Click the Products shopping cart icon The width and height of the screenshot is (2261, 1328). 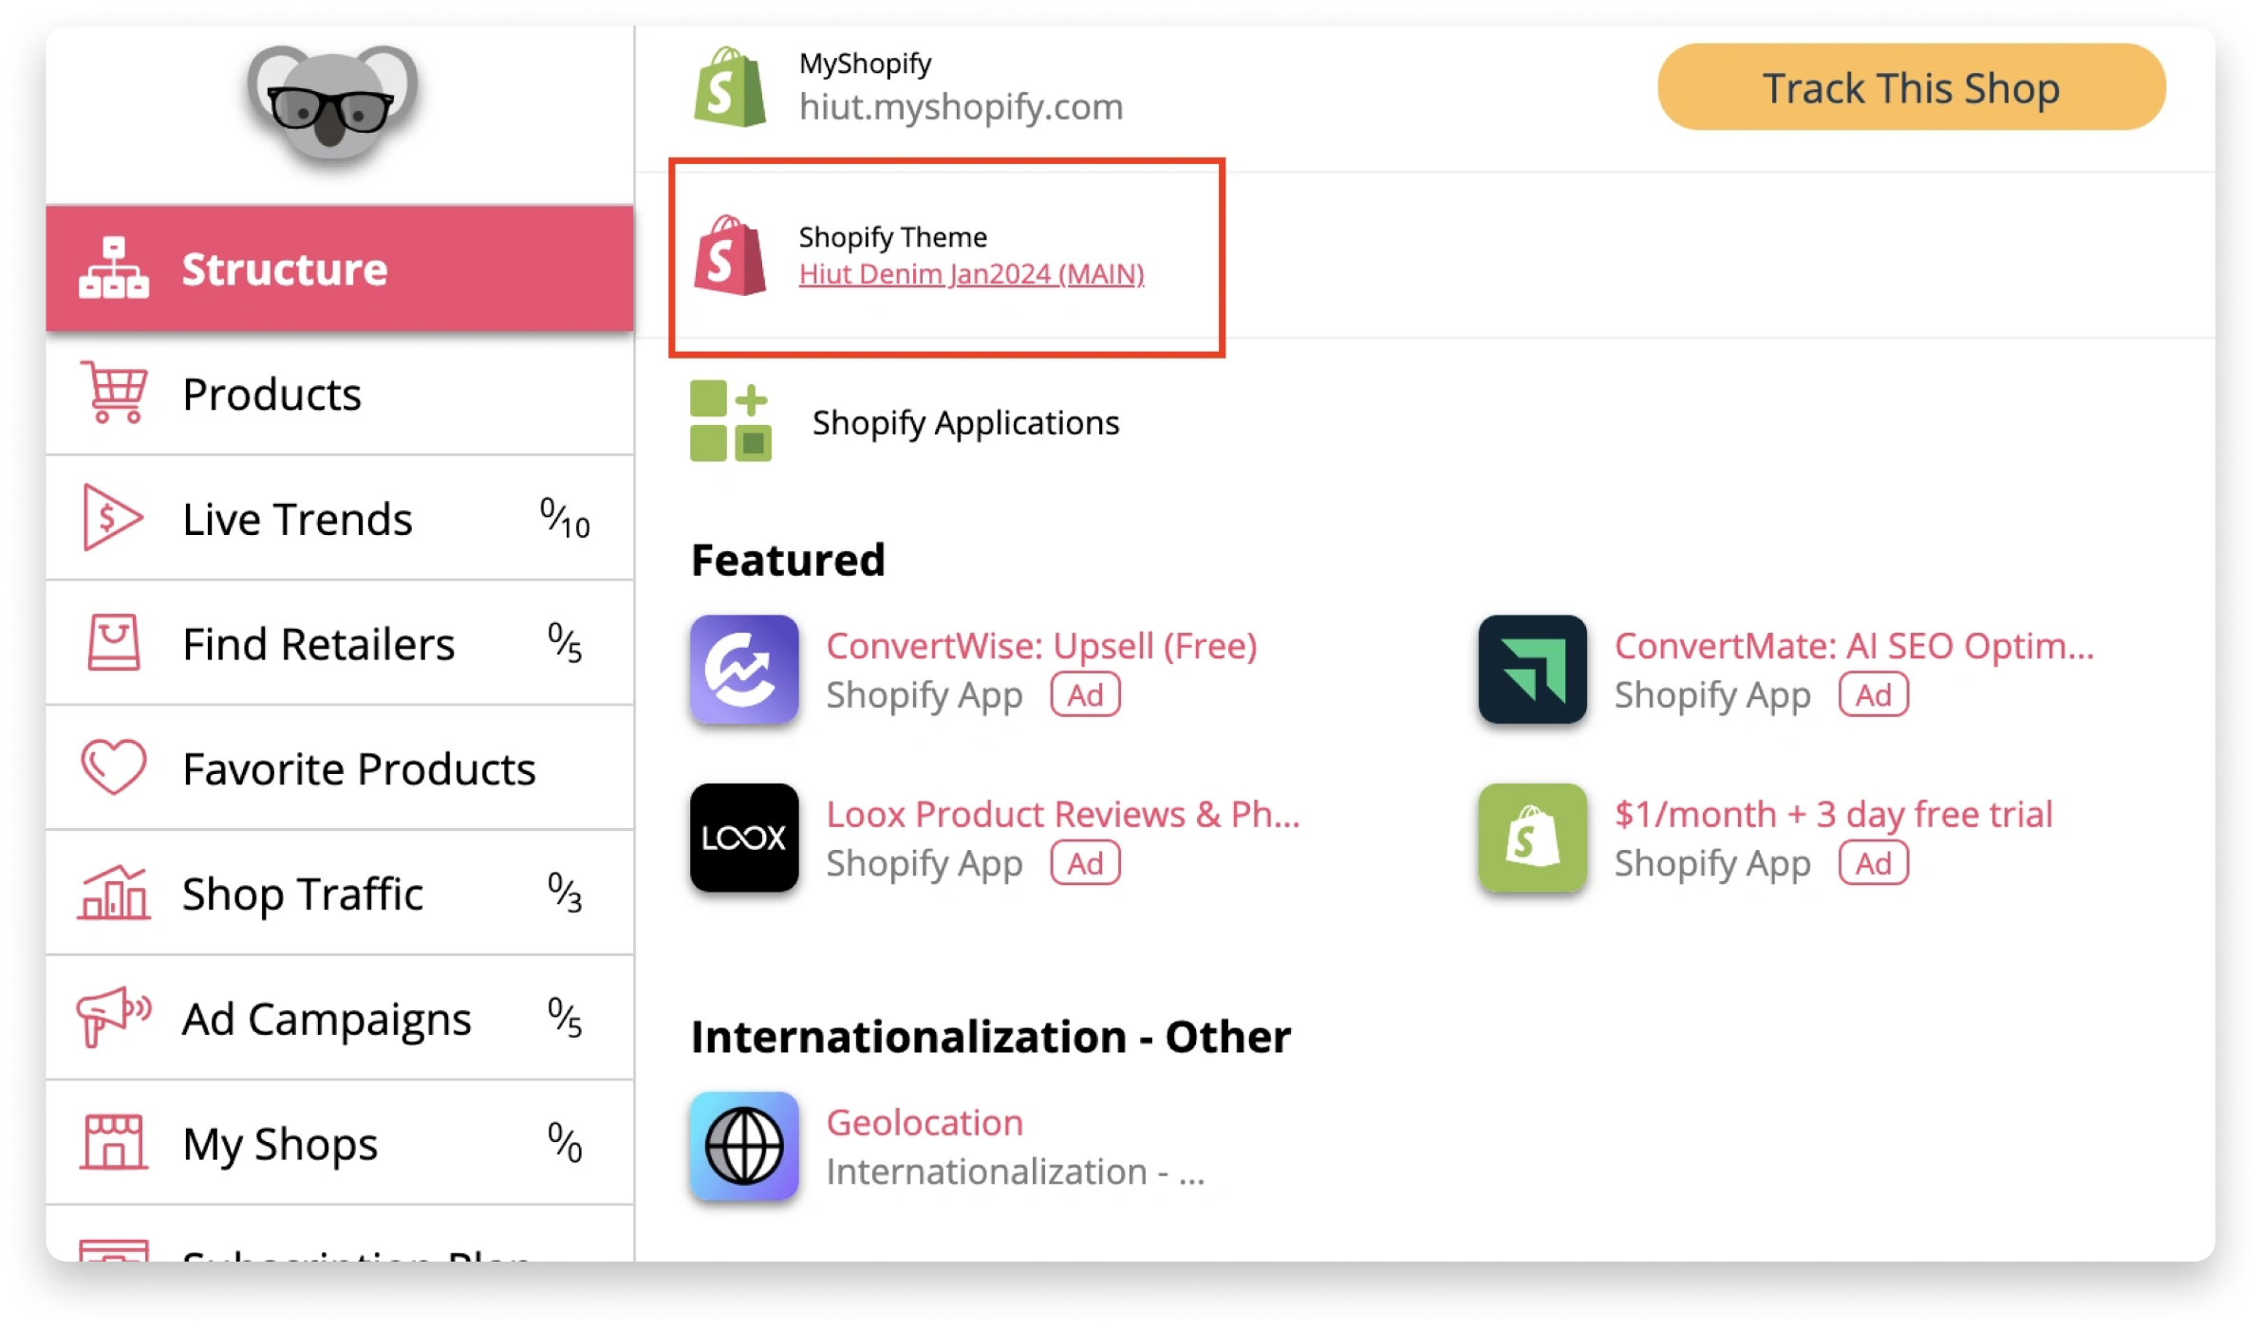tap(114, 394)
